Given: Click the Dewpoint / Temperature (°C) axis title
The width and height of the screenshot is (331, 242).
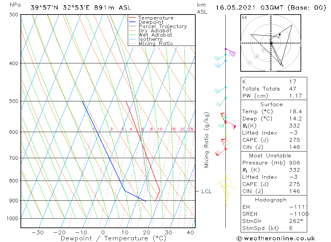Looking at the screenshot, I should [x=113, y=238].
